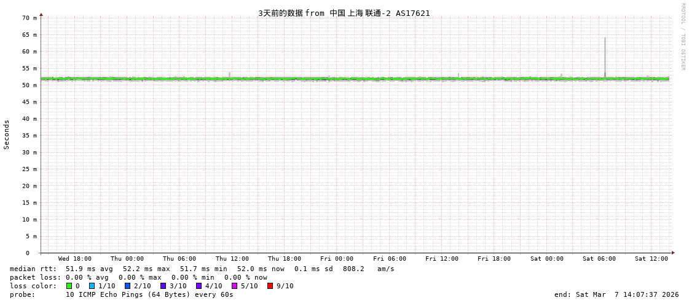689x303 pixels.
Task: Click the green 0 loss color swatch
Action: pos(69,286)
